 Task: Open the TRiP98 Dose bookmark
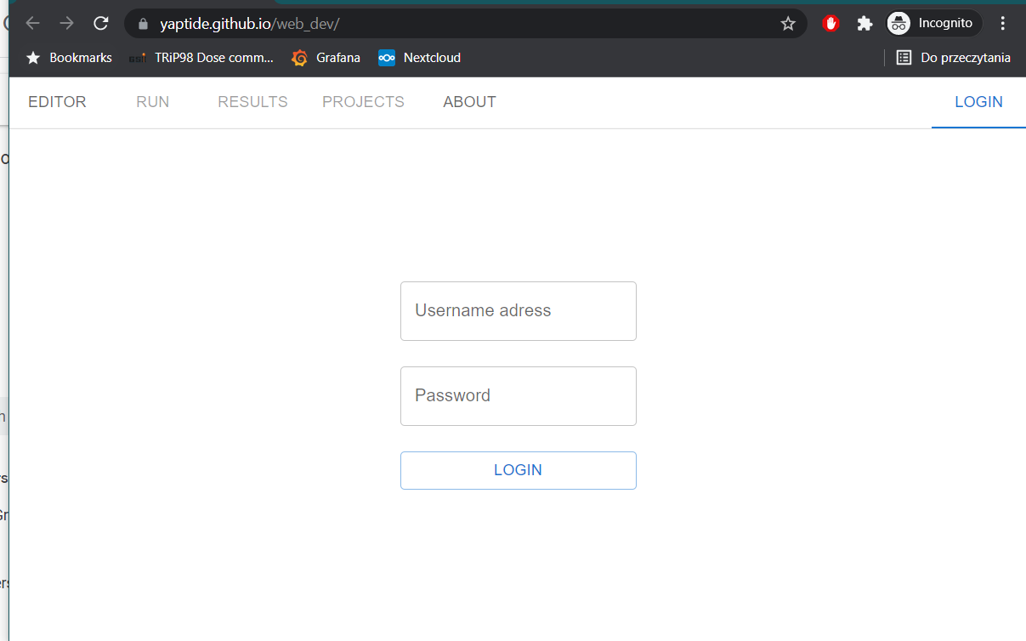click(x=204, y=57)
